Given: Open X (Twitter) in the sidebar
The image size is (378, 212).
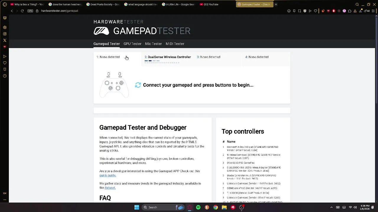Looking at the screenshot, I should pyautogui.click(x=5, y=40).
